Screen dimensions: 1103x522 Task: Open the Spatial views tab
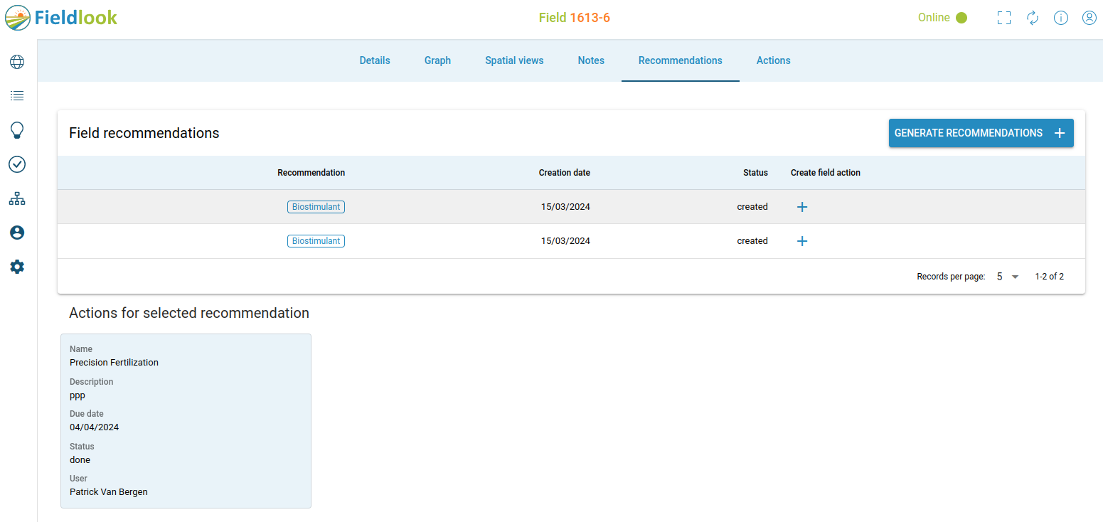(514, 60)
